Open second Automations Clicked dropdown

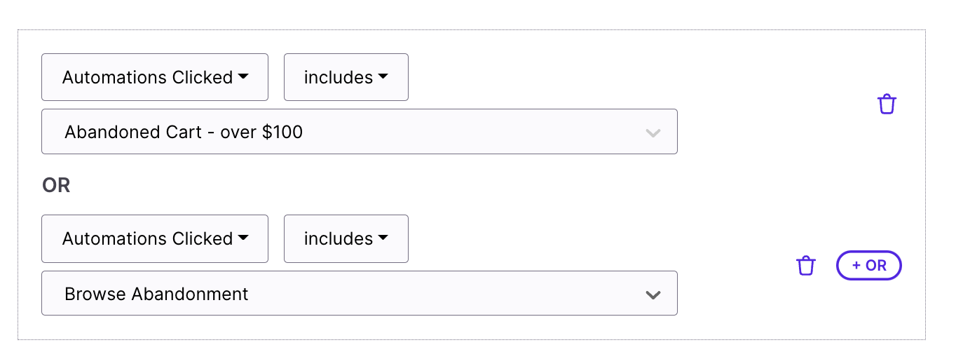tap(155, 238)
